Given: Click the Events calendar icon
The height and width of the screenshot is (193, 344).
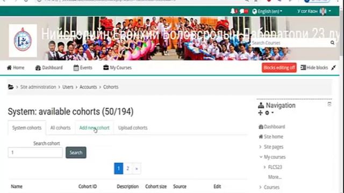Looking at the screenshot, I should point(76,68).
